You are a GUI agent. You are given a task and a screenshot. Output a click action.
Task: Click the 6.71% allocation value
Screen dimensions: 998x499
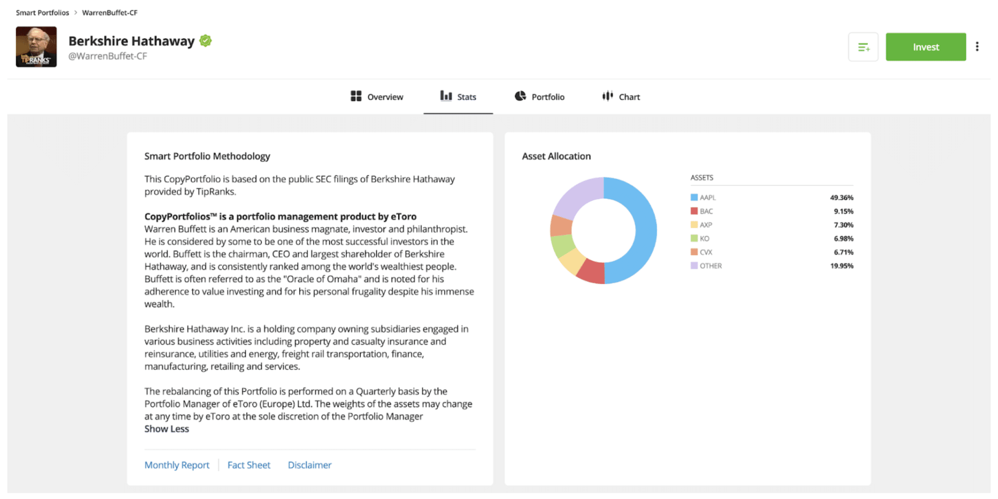(x=844, y=252)
